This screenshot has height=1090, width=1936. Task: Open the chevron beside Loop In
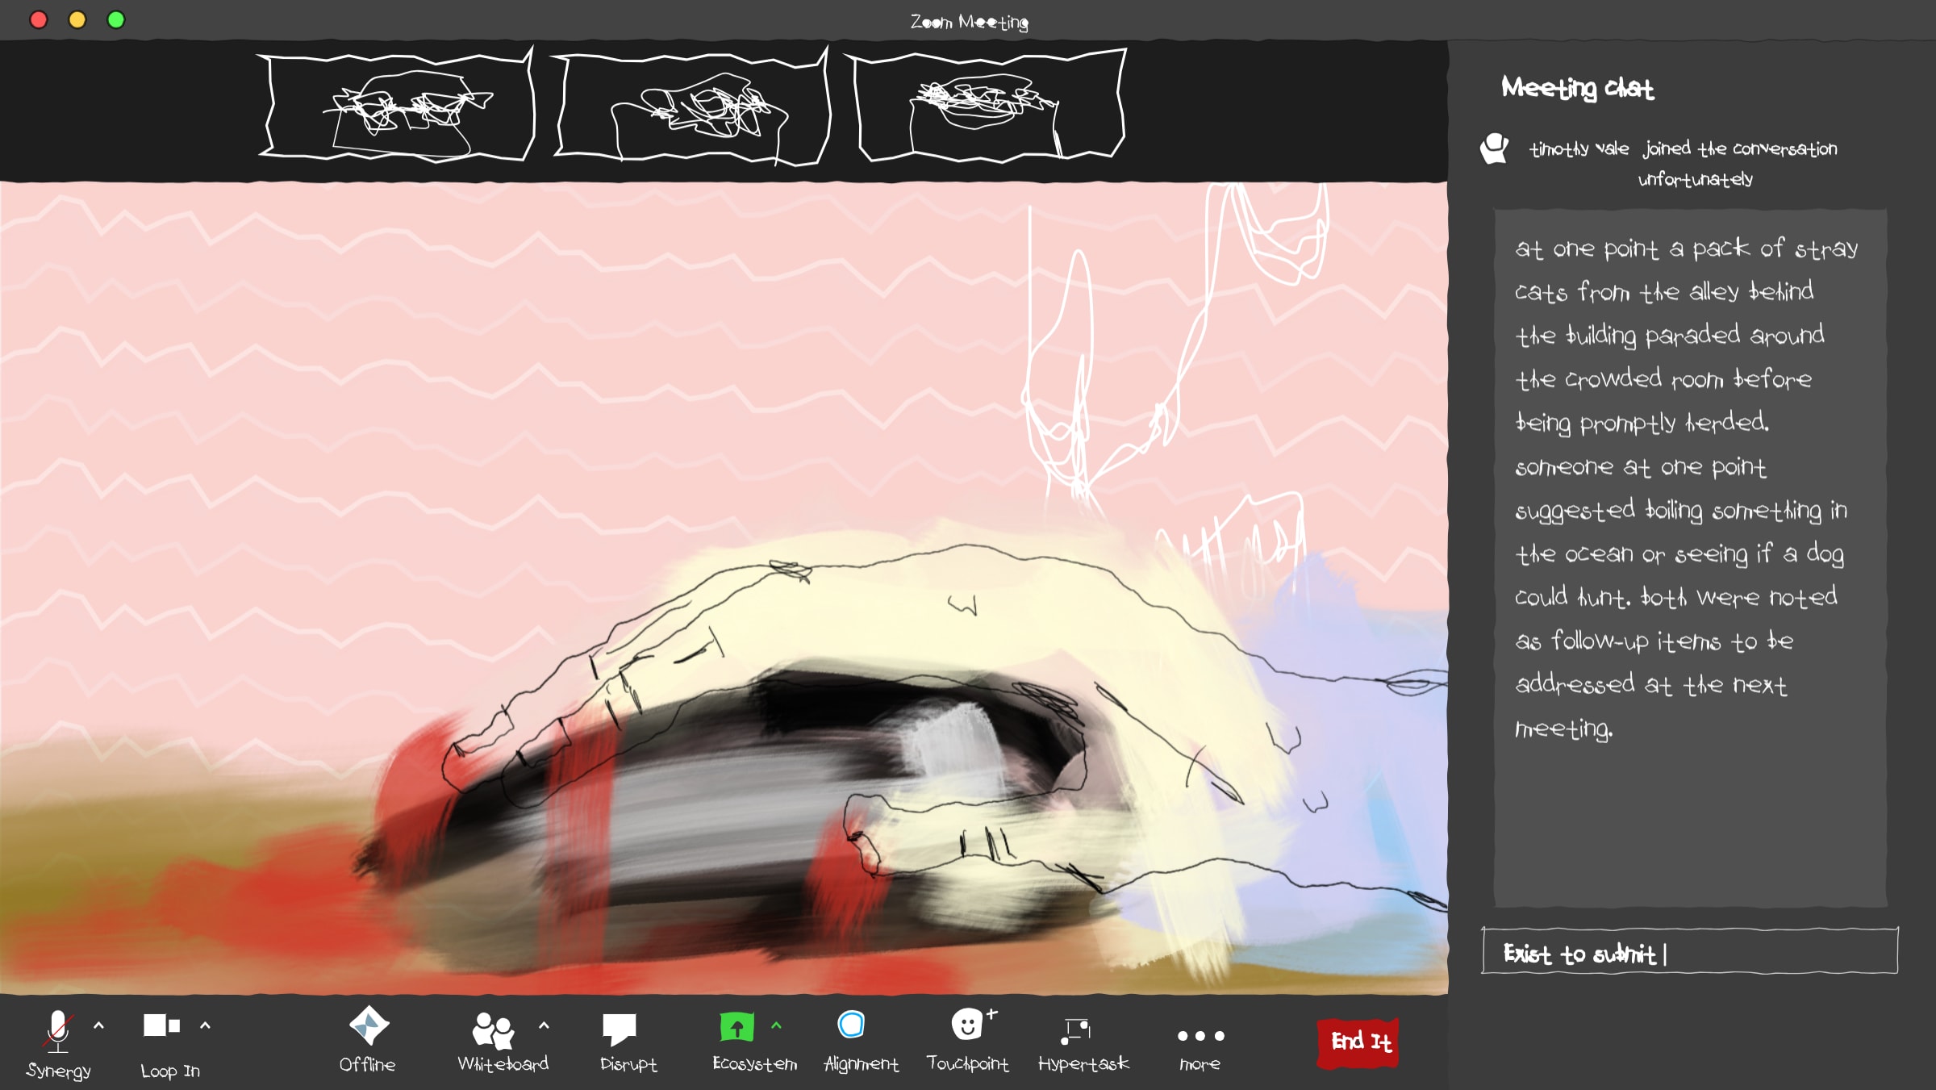205,1025
